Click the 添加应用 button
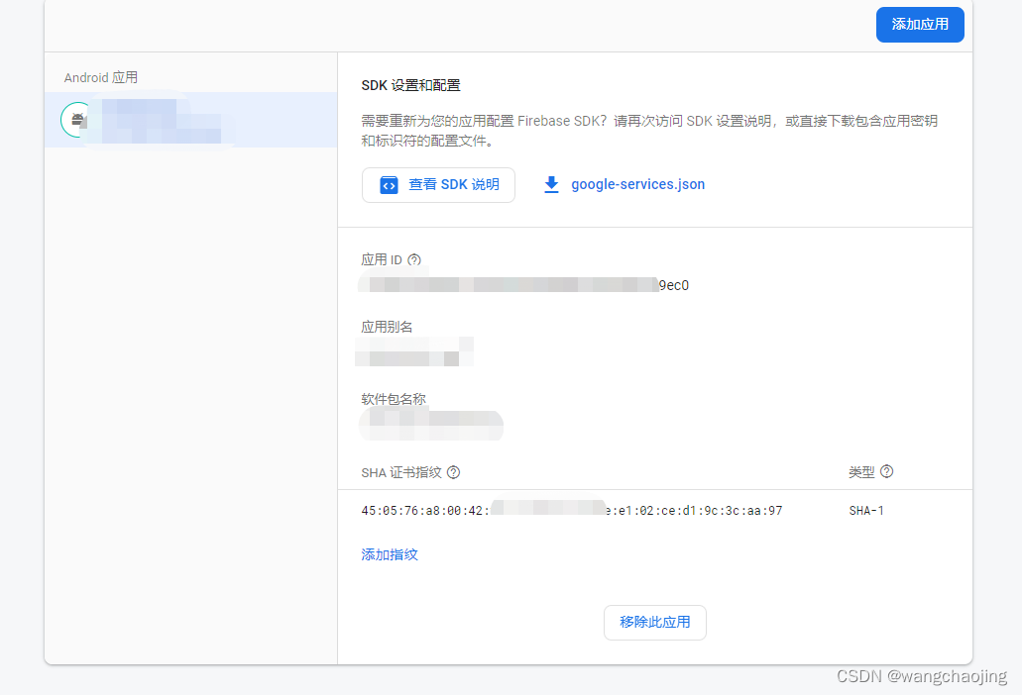 point(920,25)
